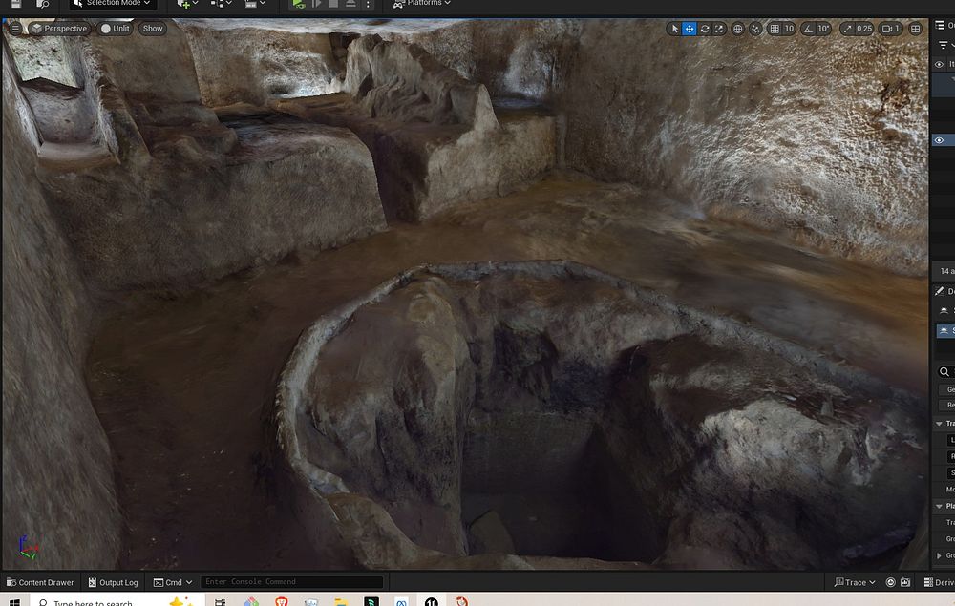Viewport: 955px width, 606px height.
Task: Open the viewport options hamburger menu
Action: click(14, 29)
